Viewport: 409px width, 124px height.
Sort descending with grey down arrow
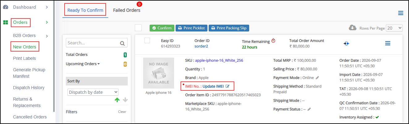(x=125, y=100)
